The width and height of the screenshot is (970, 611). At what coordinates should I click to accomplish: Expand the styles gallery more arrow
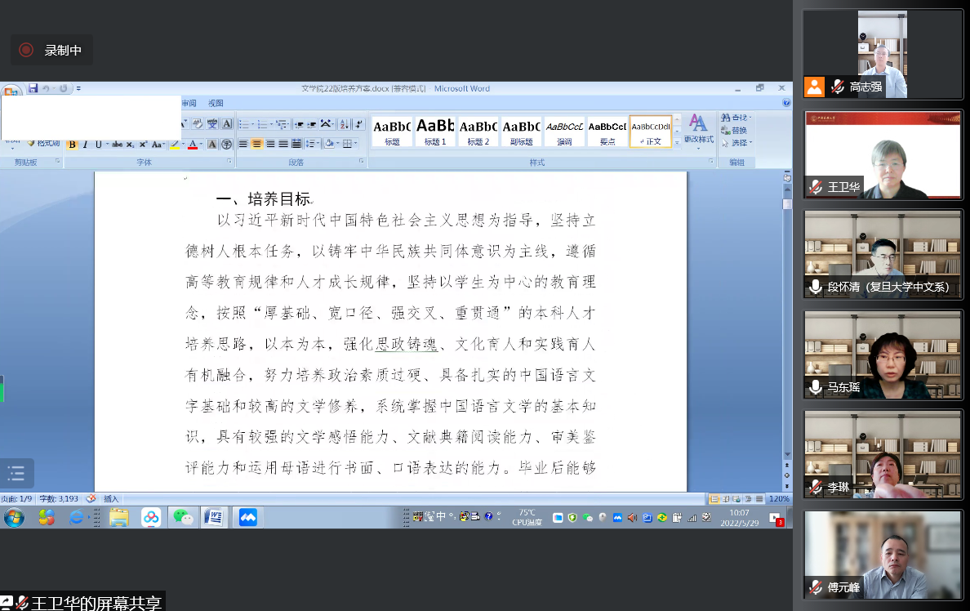pyautogui.click(x=678, y=143)
